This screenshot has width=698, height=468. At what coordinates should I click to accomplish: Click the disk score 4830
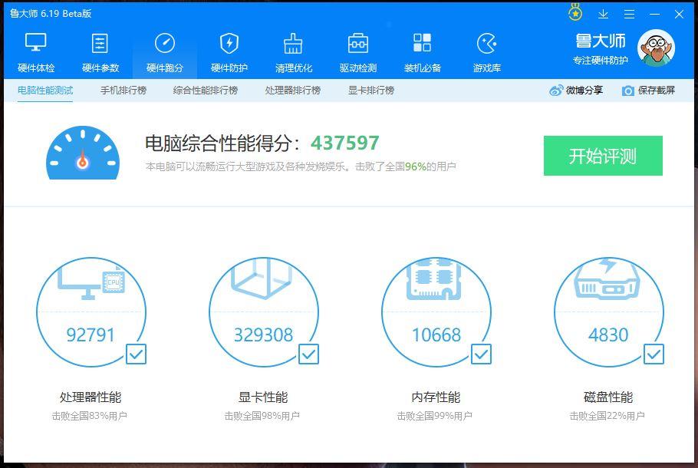tap(608, 335)
